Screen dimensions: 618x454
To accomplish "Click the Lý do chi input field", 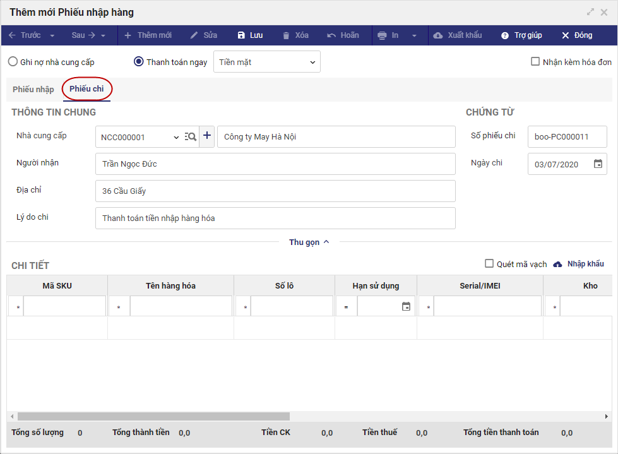I will click(x=275, y=218).
